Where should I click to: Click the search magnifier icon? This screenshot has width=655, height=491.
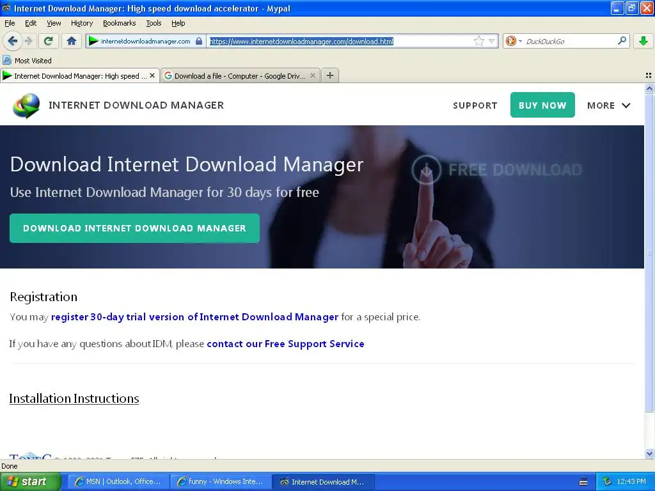click(x=622, y=40)
